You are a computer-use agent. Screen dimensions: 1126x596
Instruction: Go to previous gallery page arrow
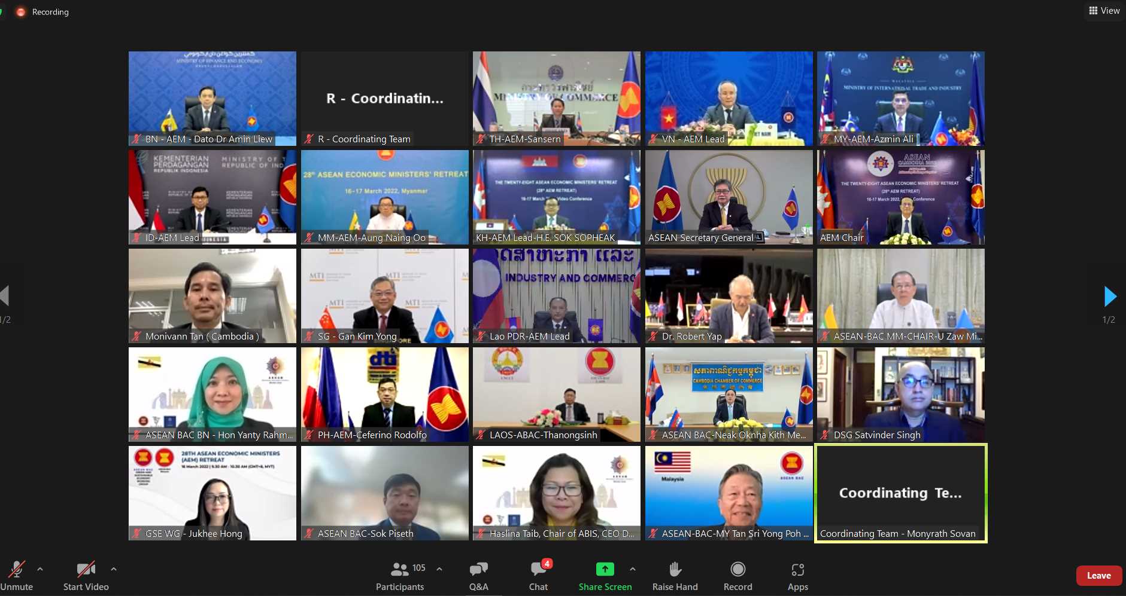point(5,296)
